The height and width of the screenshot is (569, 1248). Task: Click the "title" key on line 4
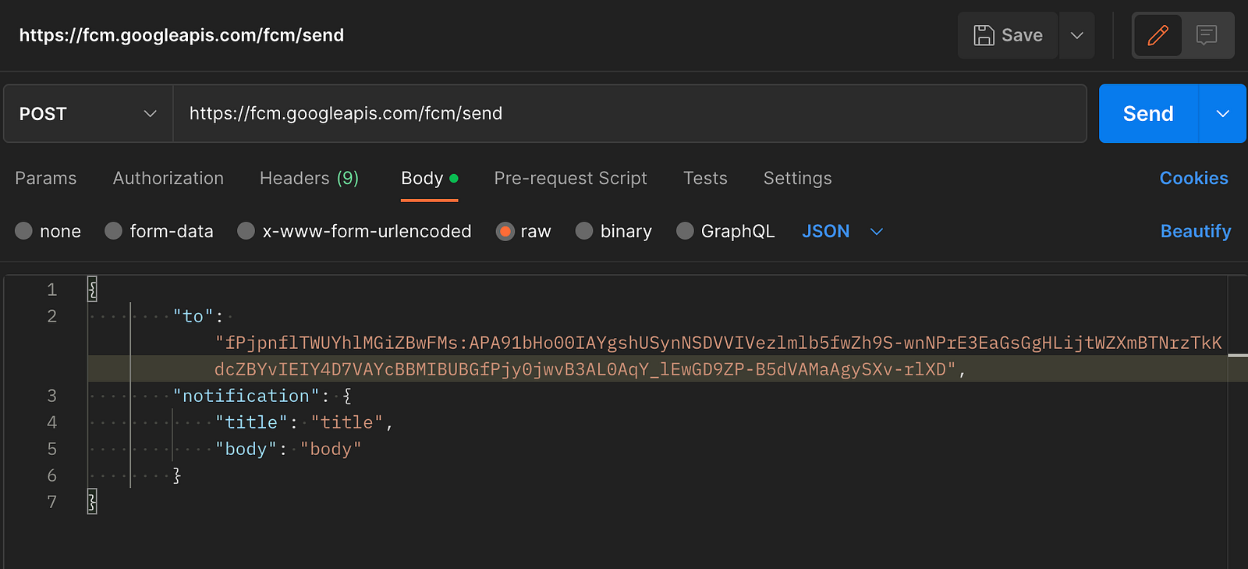click(251, 422)
